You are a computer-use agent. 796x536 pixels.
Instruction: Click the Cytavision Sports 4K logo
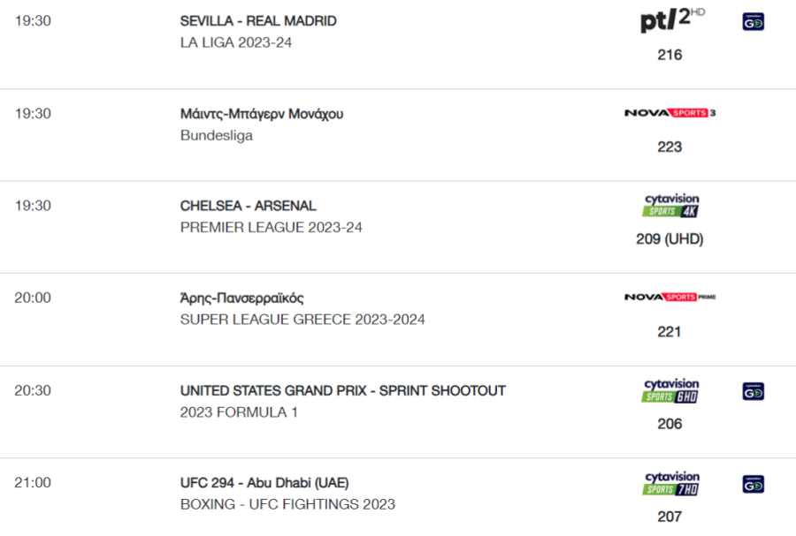click(671, 205)
